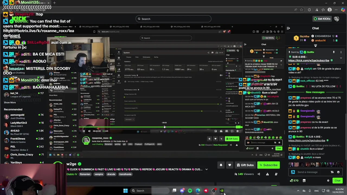Click the Send a message field
The width and height of the screenshot is (347, 195).
[x=316, y=172]
